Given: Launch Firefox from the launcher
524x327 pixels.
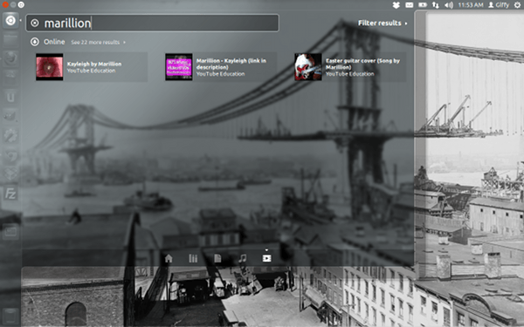Looking at the screenshot, I should [x=10, y=58].
